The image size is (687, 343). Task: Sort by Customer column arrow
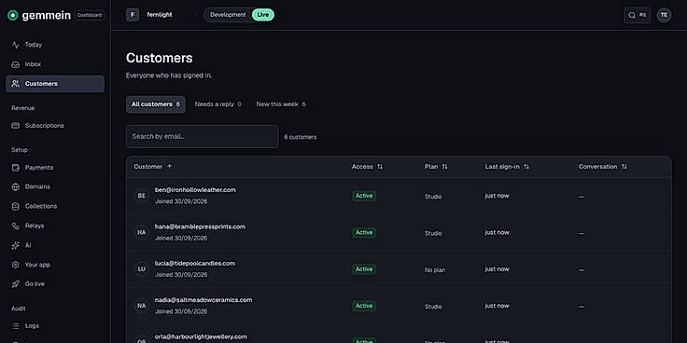(170, 167)
